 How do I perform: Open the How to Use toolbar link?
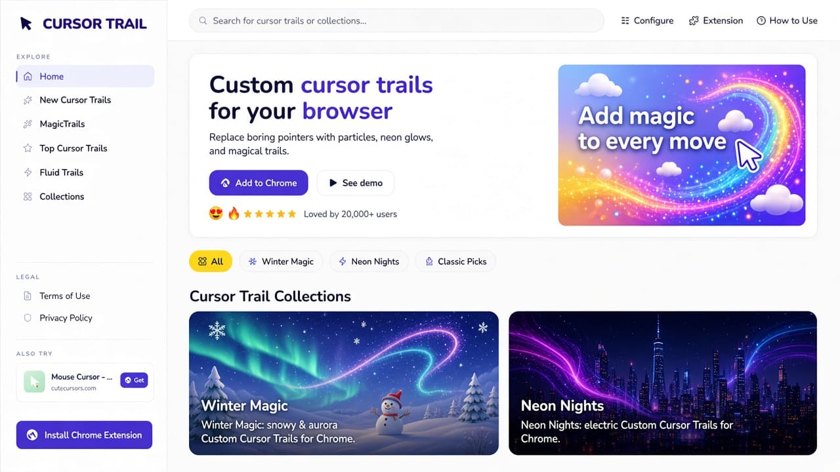click(787, 21)
